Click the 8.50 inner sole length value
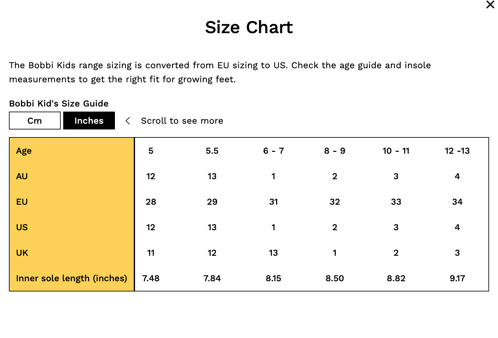 click(x=335, y=278)
